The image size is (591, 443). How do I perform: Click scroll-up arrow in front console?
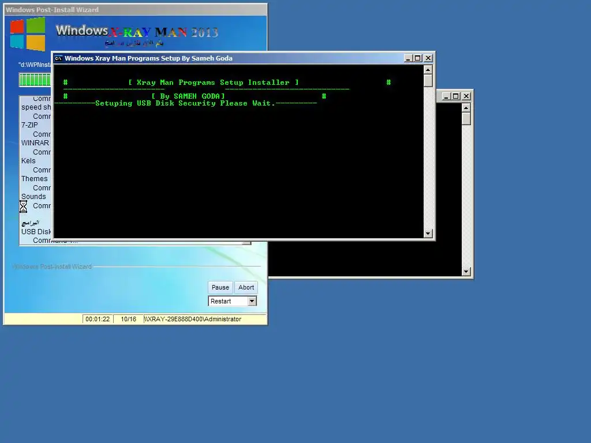[x=428, y=70]
